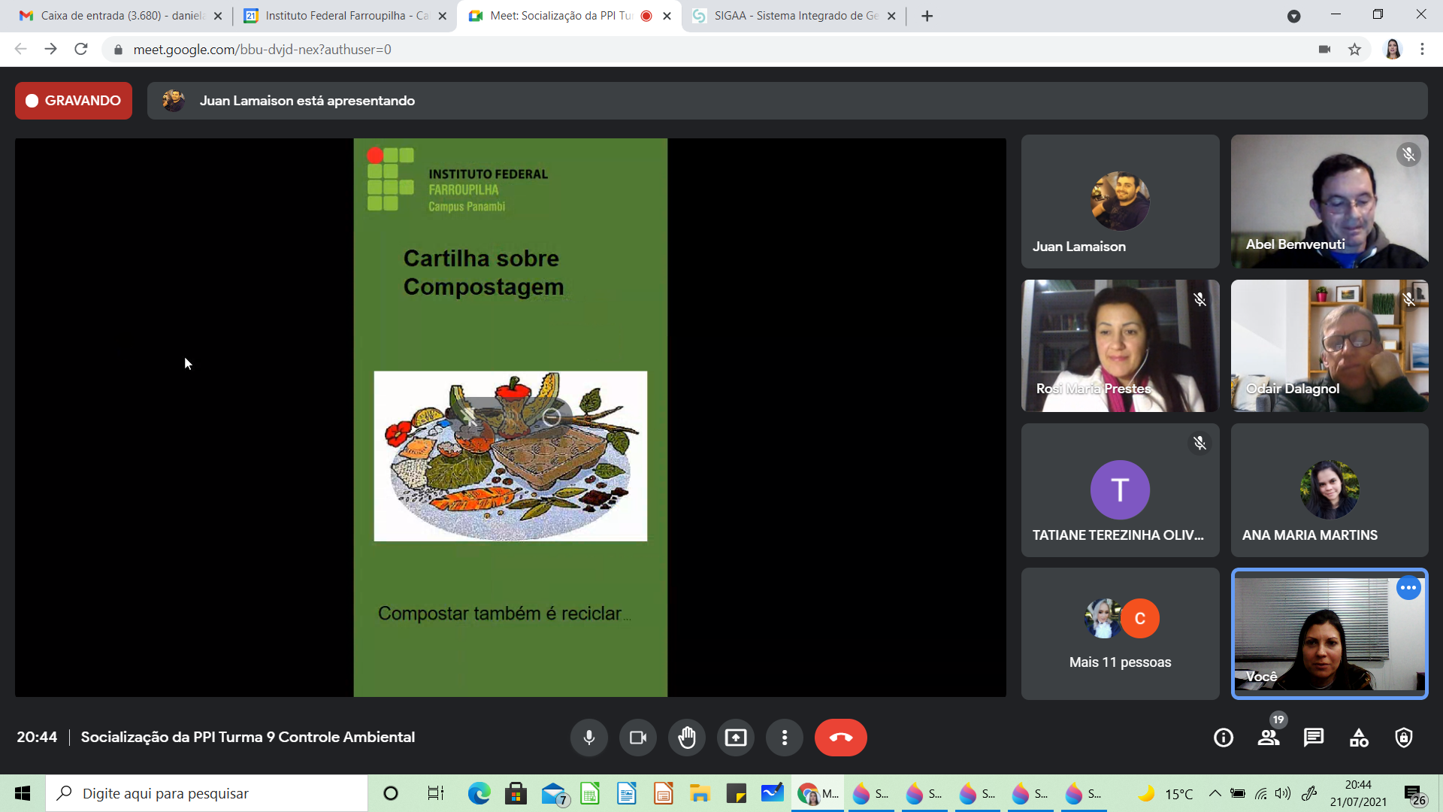Raise your hand in the meeting
1443x812 pixels.
686,738
